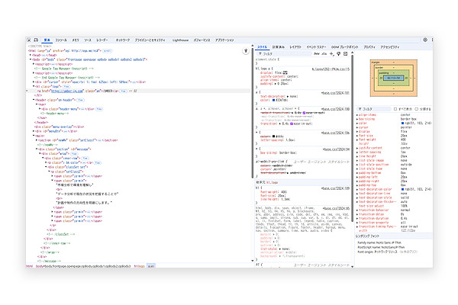Click the justify-content: center declaration
This screenshot has width=458, height=305.
(279, 76)
